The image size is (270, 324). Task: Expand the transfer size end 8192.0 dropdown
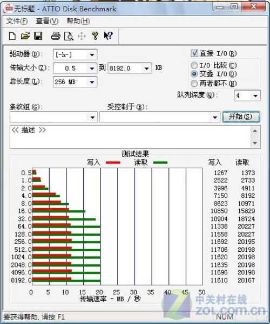146,68
